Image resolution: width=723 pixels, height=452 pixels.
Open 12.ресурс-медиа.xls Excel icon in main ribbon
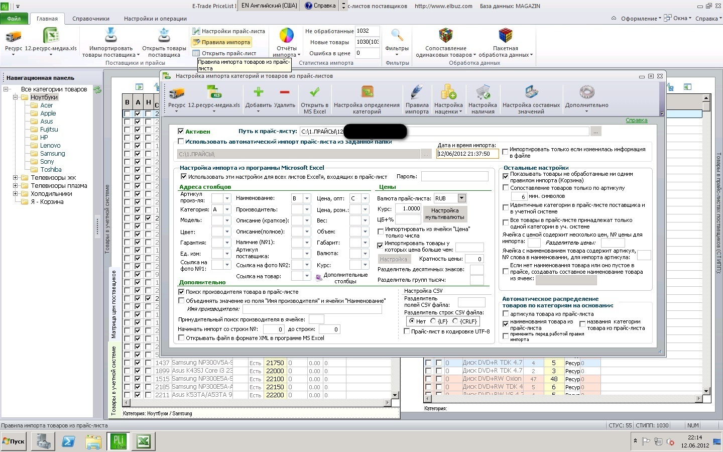(51, 36)
